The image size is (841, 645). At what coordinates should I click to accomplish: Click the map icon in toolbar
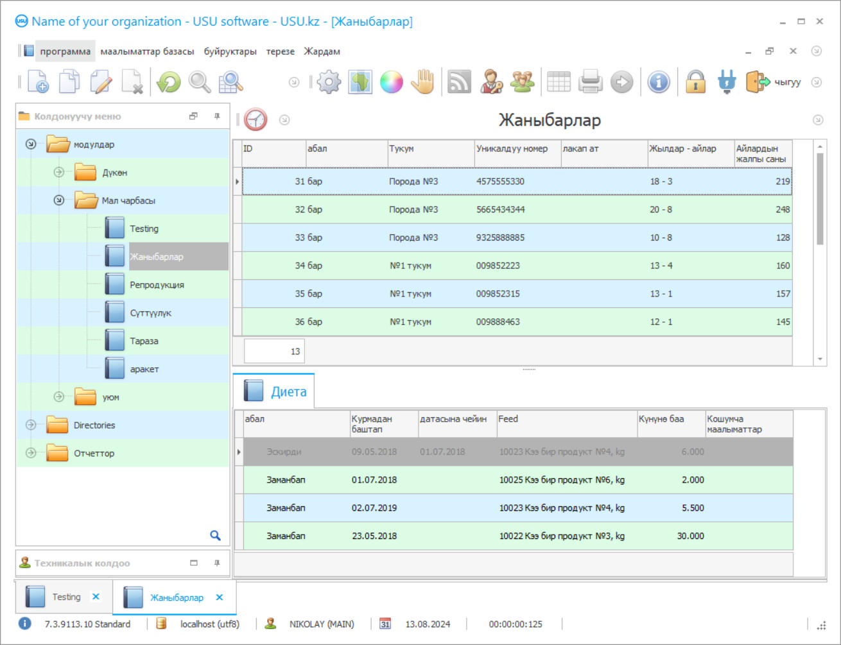tap(360, 82)
